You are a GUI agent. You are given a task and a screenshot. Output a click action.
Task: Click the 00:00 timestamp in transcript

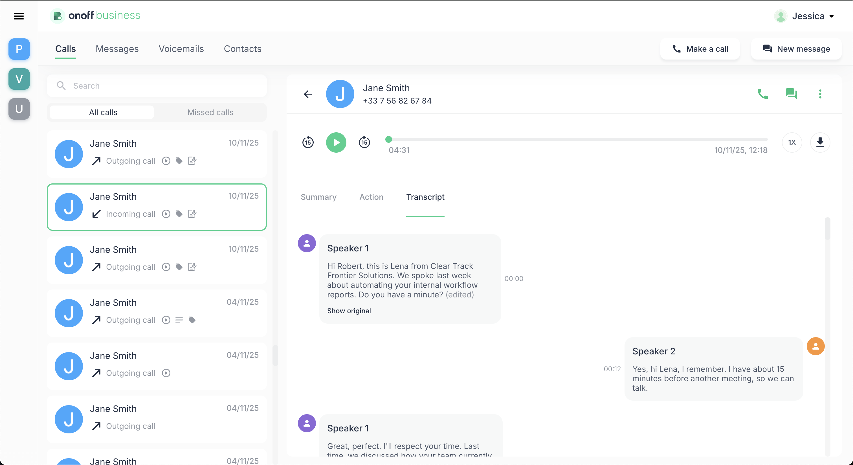[x=514, y=279]
